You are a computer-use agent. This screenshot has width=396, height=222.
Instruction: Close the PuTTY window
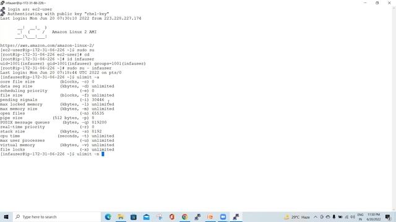(389, 3)
